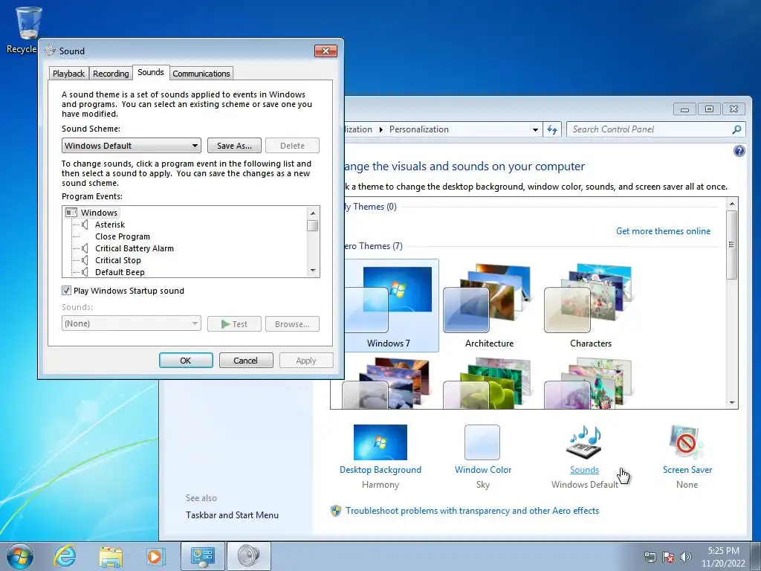
Task: Click the network tray icon
Action: click(x=650, y=557)
